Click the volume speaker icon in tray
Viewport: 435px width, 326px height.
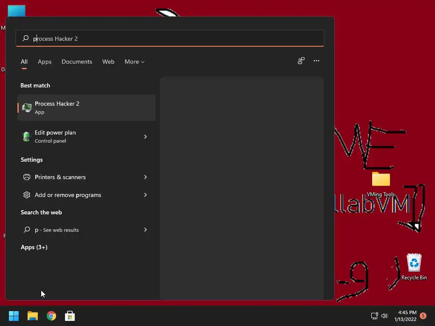click(x=384, y=316)
